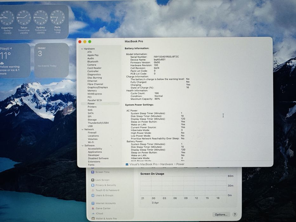
Task: Collapse the Software section in sidebar
Action: [x=82, y=146]
